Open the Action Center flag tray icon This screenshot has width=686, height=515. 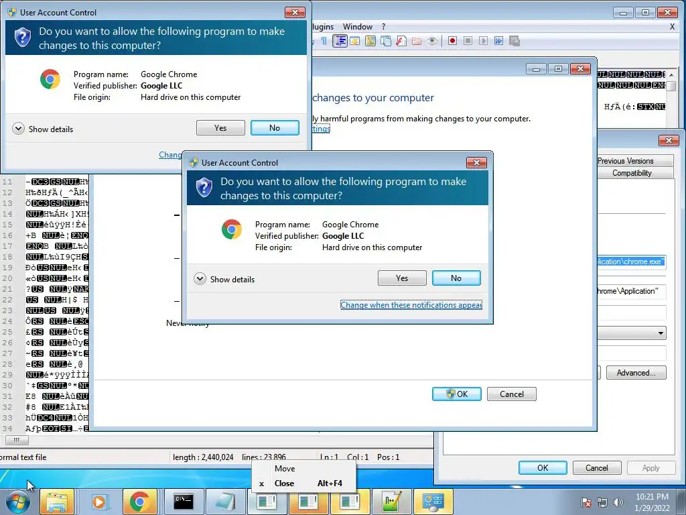tap(586, 502)
